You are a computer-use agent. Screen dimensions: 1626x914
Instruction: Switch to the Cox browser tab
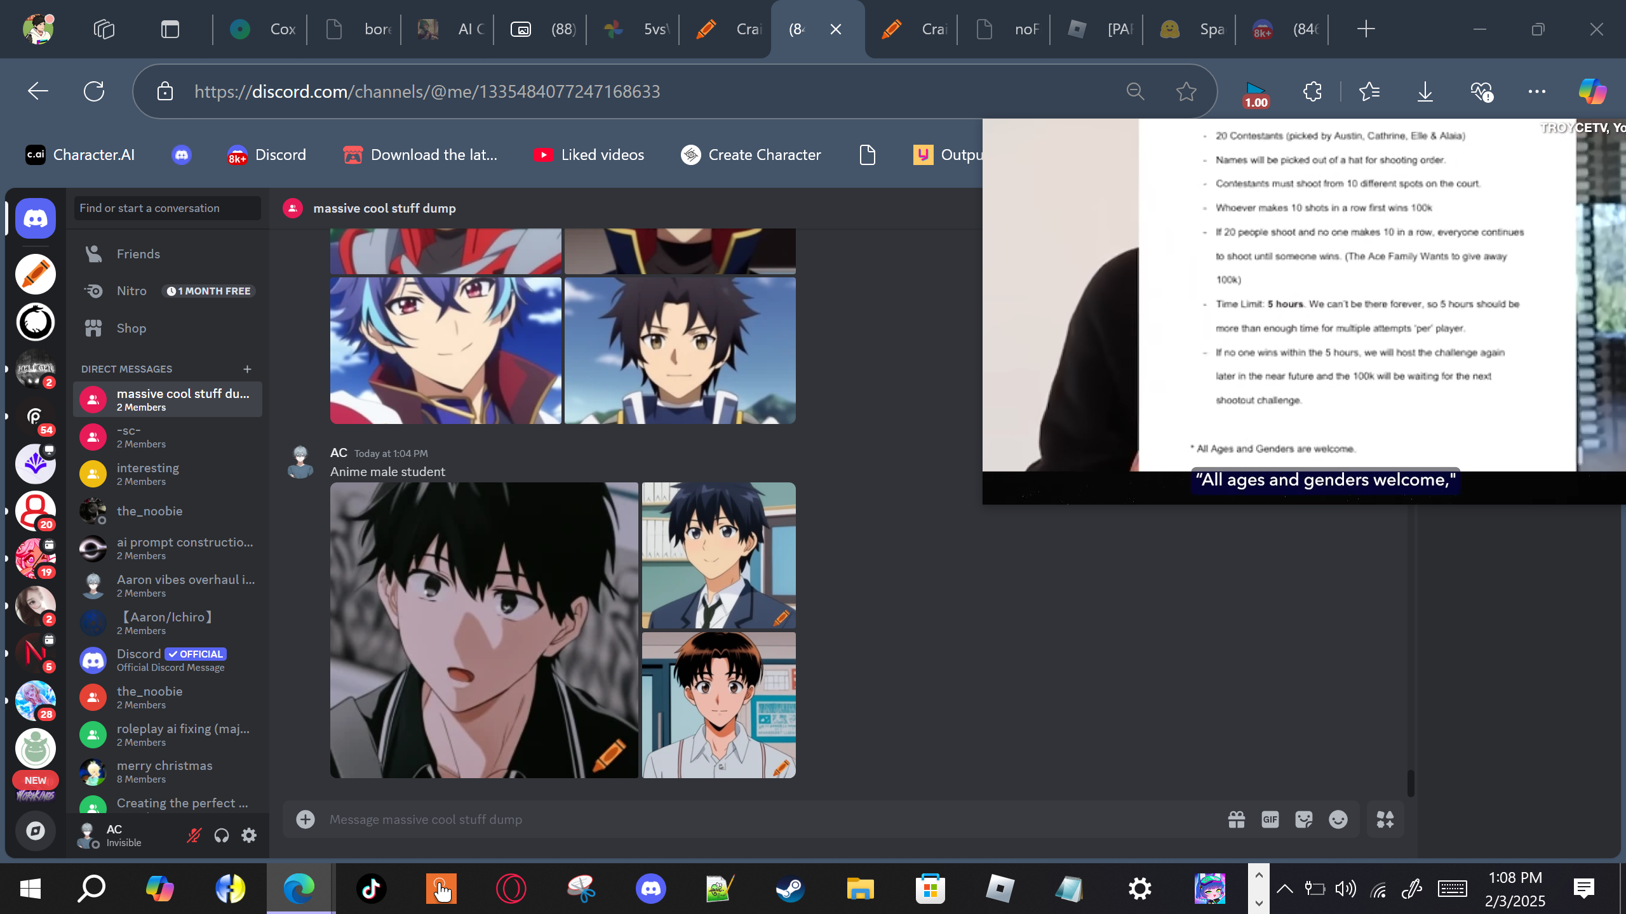262,29
